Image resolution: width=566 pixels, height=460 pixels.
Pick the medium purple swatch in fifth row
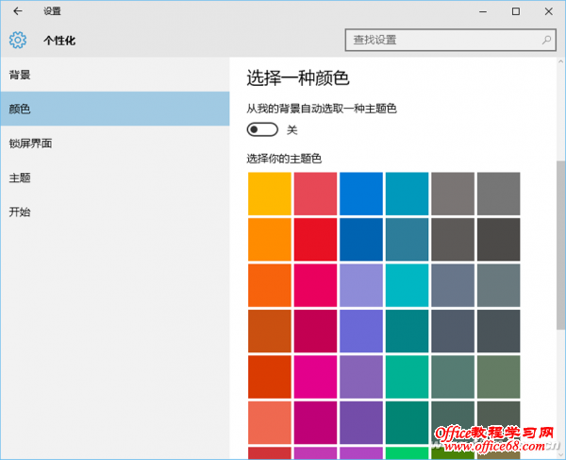(x=361, y=377)
